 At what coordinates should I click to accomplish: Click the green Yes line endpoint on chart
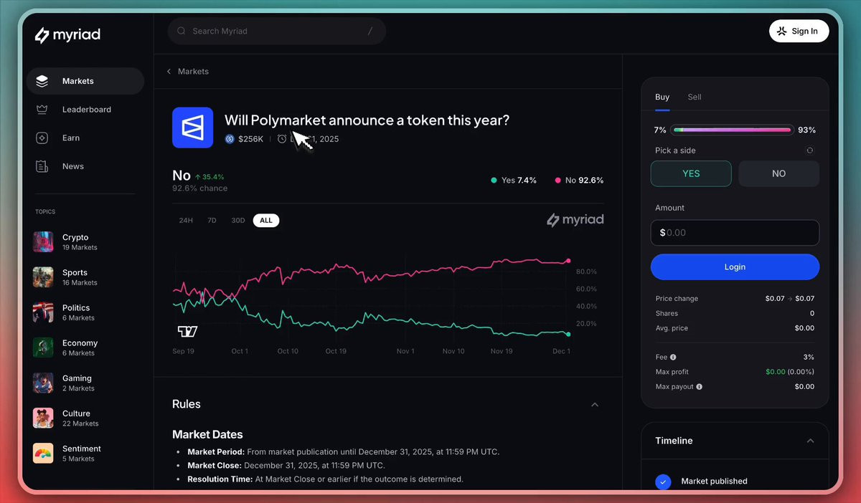[568, 335]
